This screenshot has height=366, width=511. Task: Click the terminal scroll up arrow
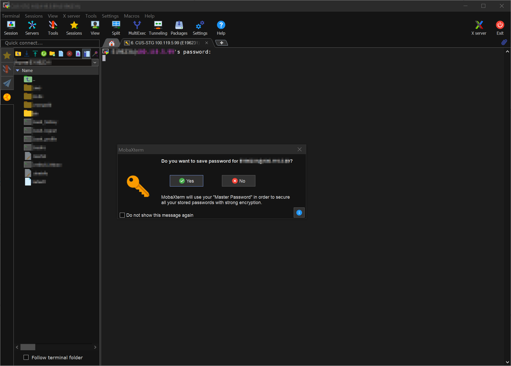pyautogui.click(x=507, y=52)
